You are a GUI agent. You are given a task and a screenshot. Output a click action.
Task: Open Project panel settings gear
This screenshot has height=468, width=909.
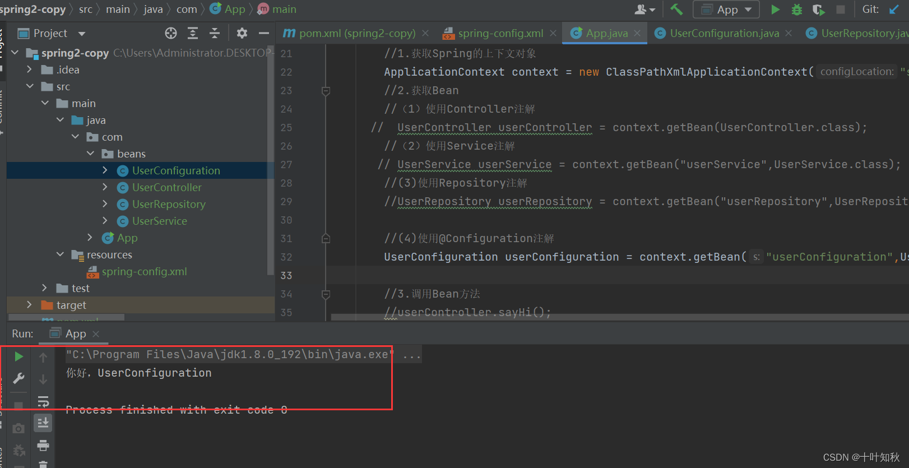(242, 33)
